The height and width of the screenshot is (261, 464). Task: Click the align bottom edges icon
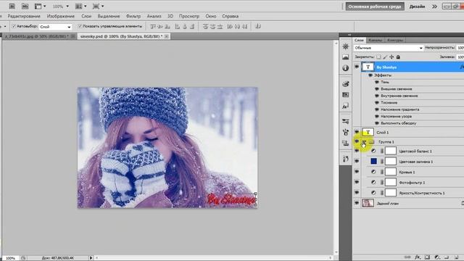pyautogui.click(x=167, y=27)
